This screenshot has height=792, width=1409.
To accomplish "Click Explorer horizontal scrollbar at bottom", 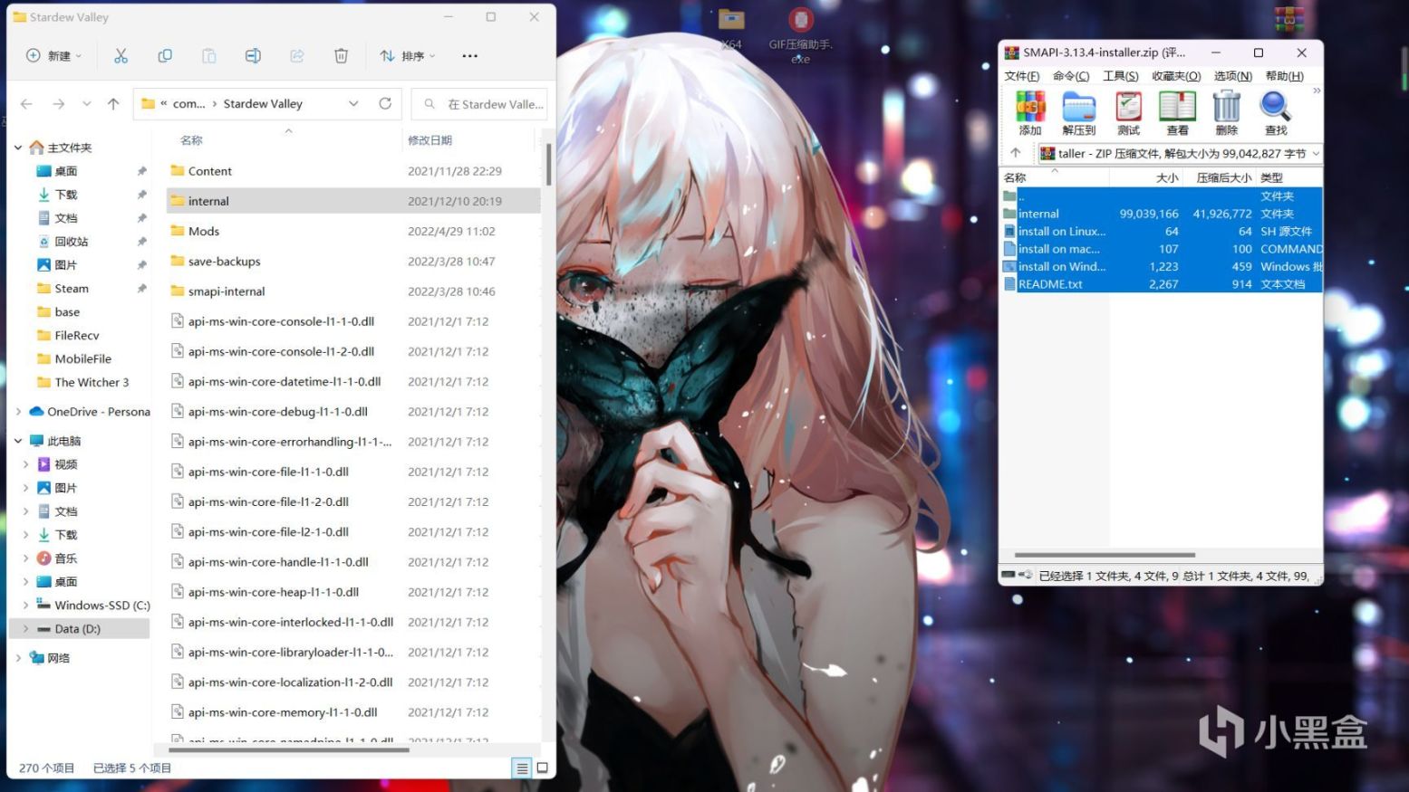I will 289,749.
